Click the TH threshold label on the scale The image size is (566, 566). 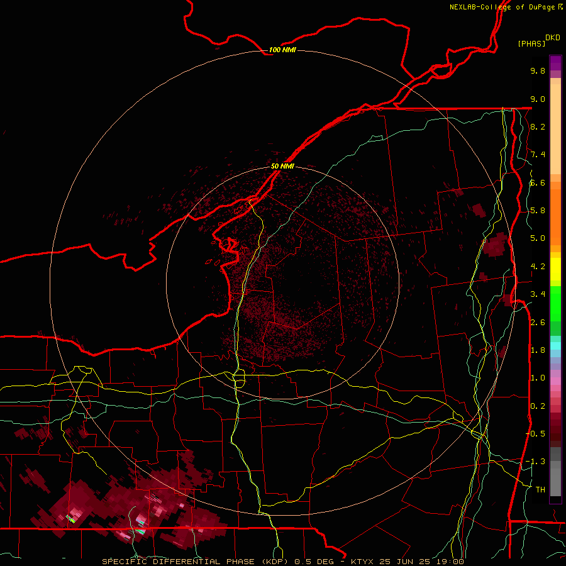540,489
